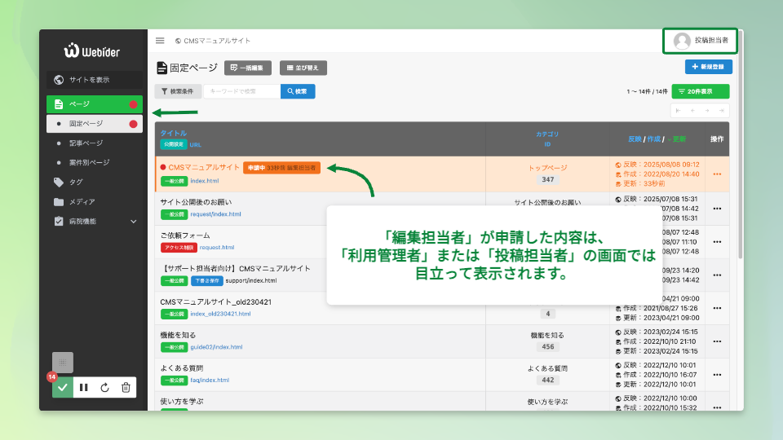Open the hamburger menu in top bar
The image size is (783, 440).
click(160, 41)
